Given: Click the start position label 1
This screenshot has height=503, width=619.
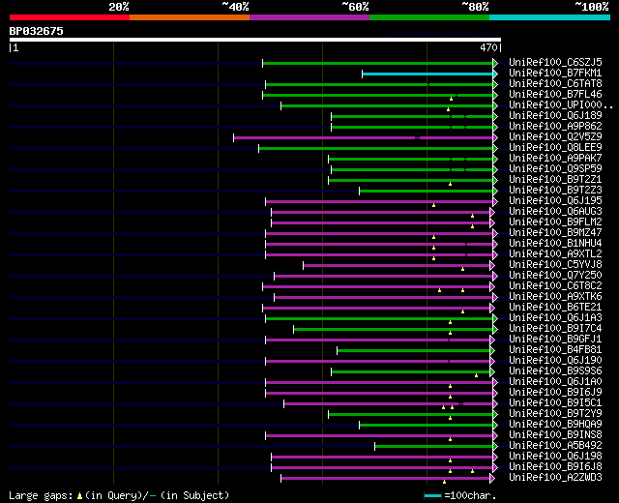Looking at the screenshot, I should [x=15, y=47].
